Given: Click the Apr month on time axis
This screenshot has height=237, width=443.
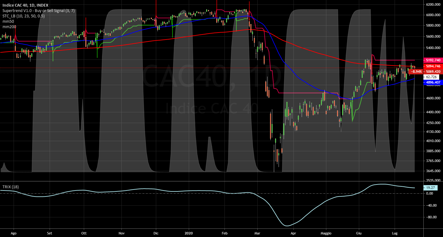Looking at the screenshot, I should click(293, 233).
